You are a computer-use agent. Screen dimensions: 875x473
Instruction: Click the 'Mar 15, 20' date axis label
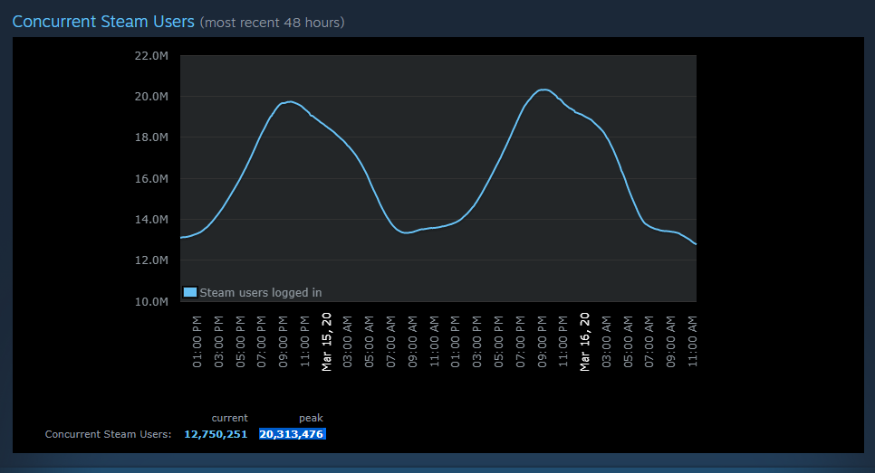[x=326, y=342]
